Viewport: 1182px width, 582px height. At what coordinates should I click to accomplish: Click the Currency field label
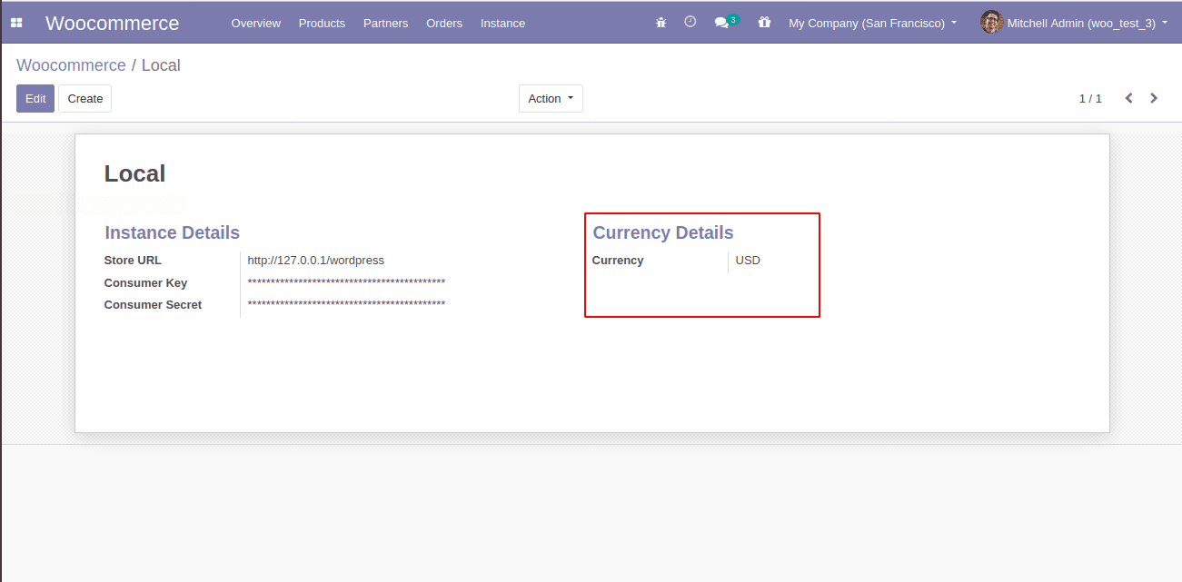click(618, 261)
